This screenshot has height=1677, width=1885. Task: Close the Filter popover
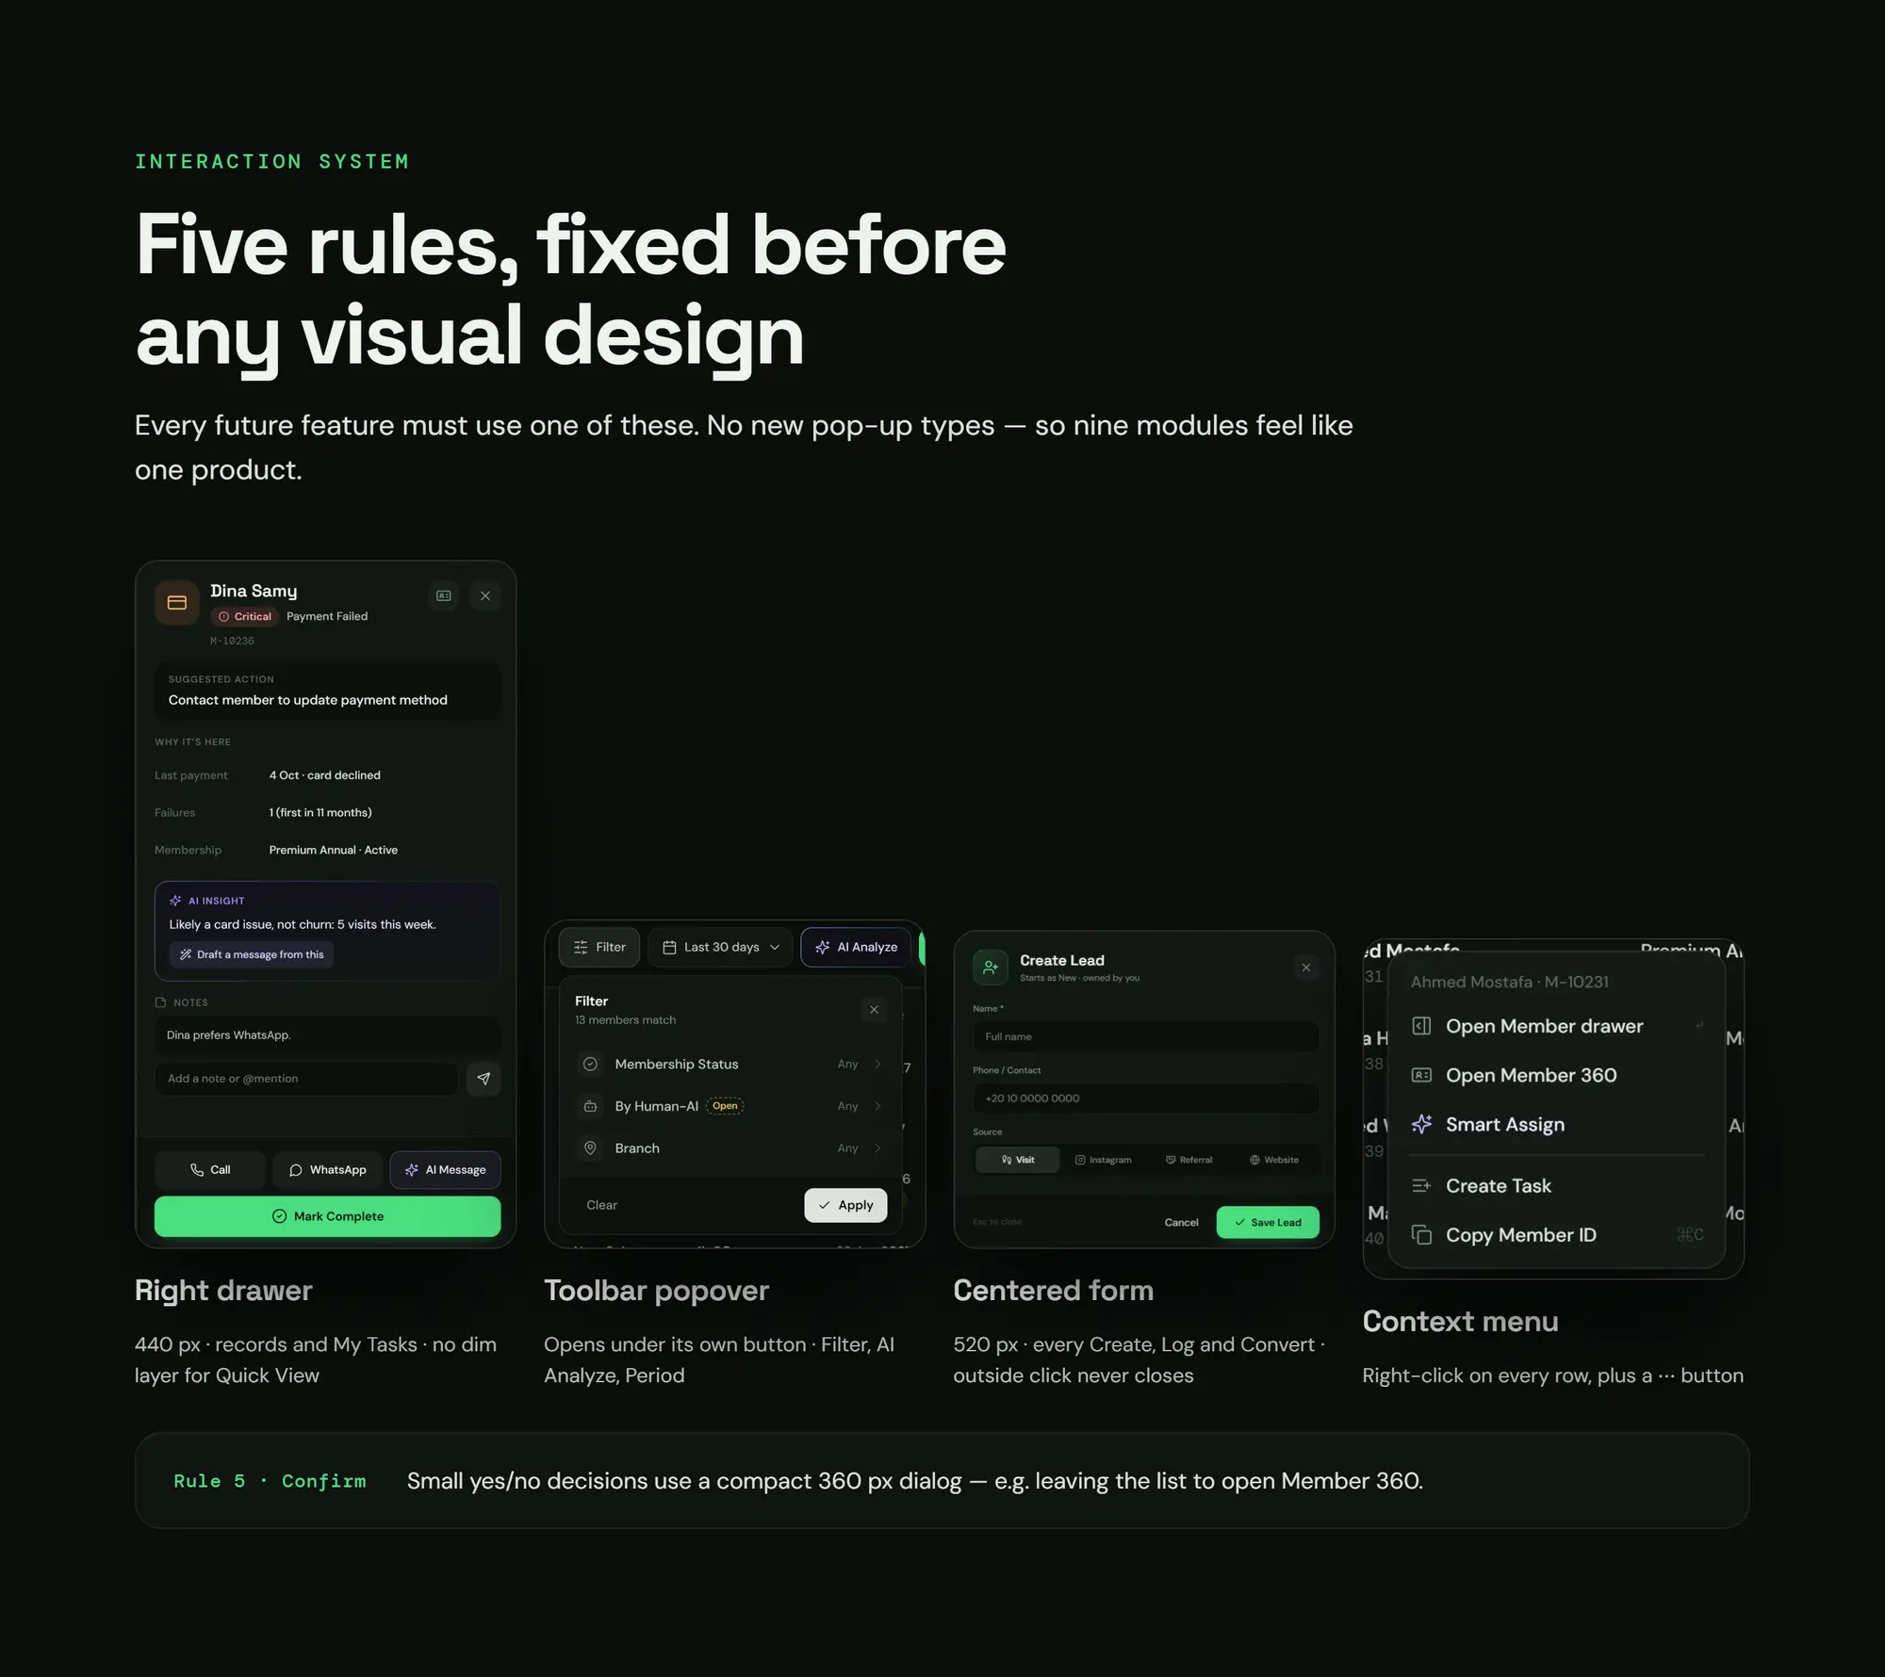[x=874, y=1010]
